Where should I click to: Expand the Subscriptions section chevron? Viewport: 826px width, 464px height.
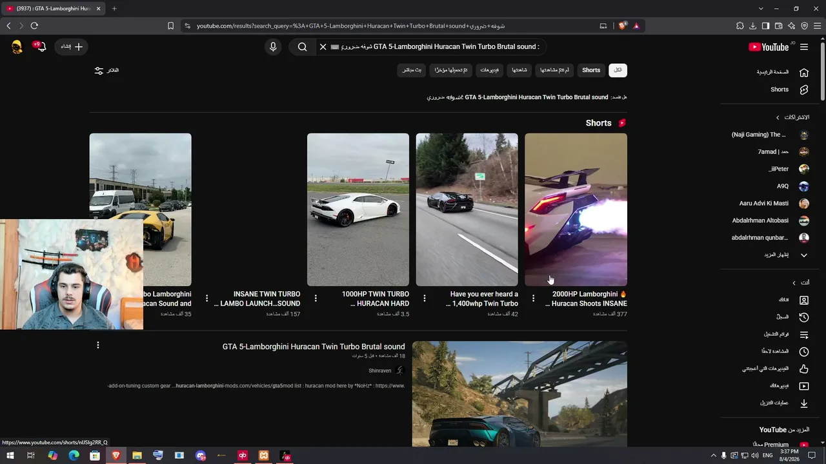778,117
